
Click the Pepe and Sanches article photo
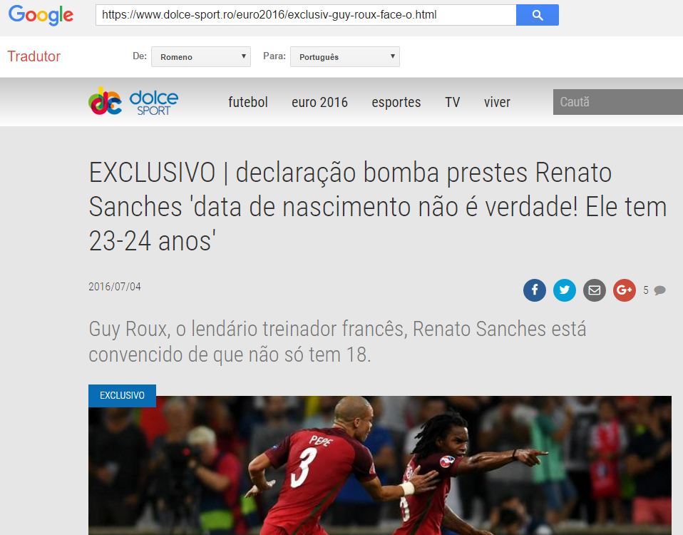pyautogui.click(x=380, y=465)
